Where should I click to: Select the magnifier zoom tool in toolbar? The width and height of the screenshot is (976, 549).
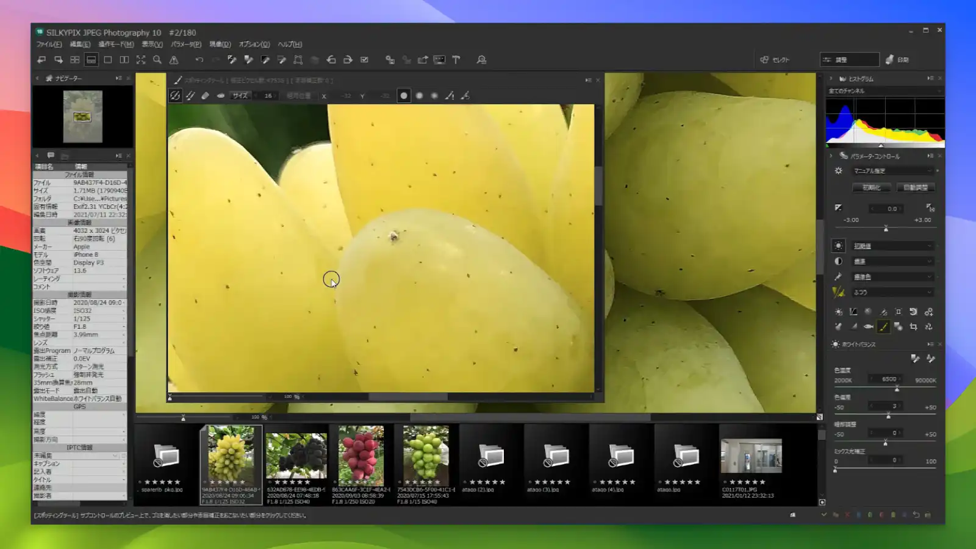(157, 60)
